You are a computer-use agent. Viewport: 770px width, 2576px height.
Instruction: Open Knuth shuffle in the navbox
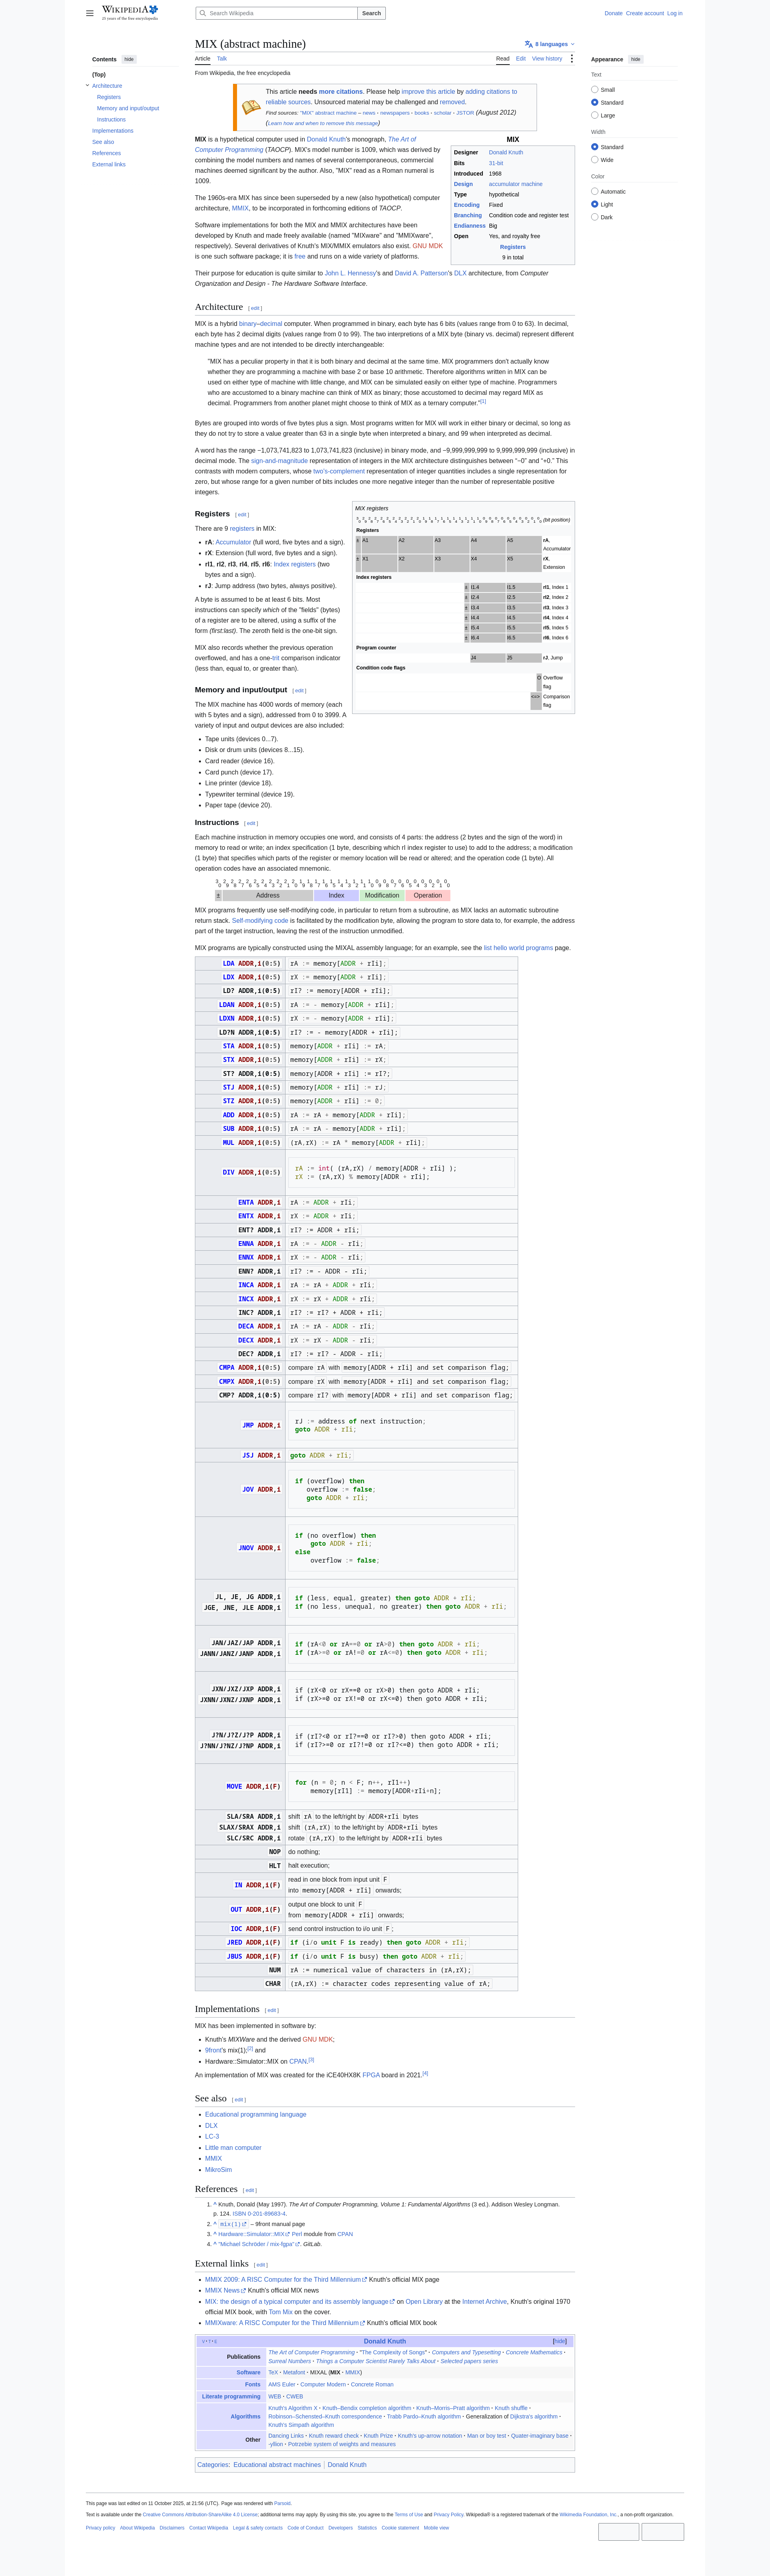(x=511, y=2408)
